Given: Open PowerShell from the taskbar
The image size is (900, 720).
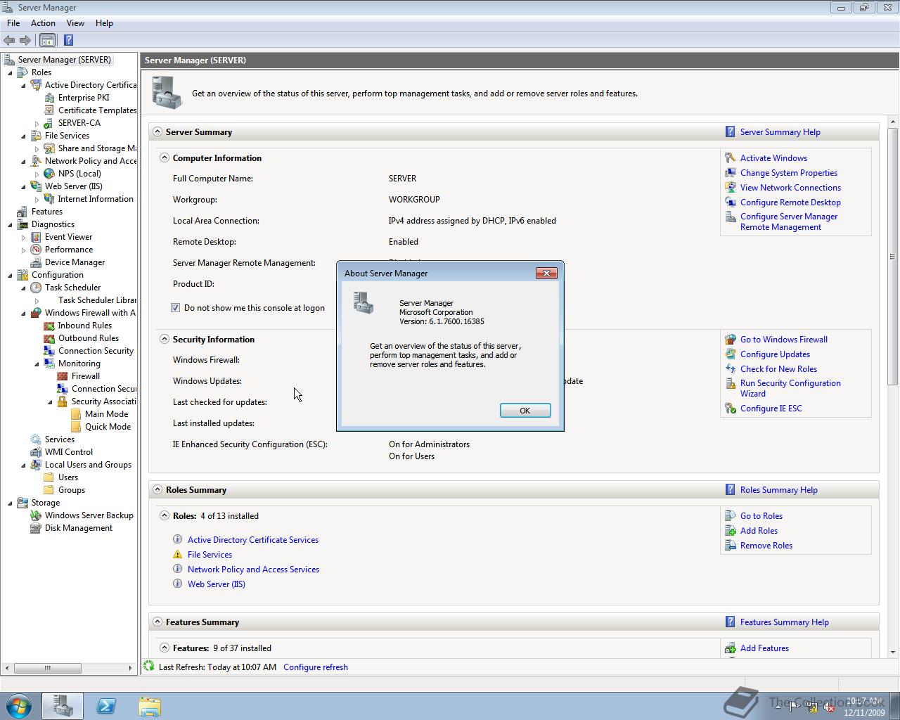Looking at the screenshot, I should [x=106, y=706].
